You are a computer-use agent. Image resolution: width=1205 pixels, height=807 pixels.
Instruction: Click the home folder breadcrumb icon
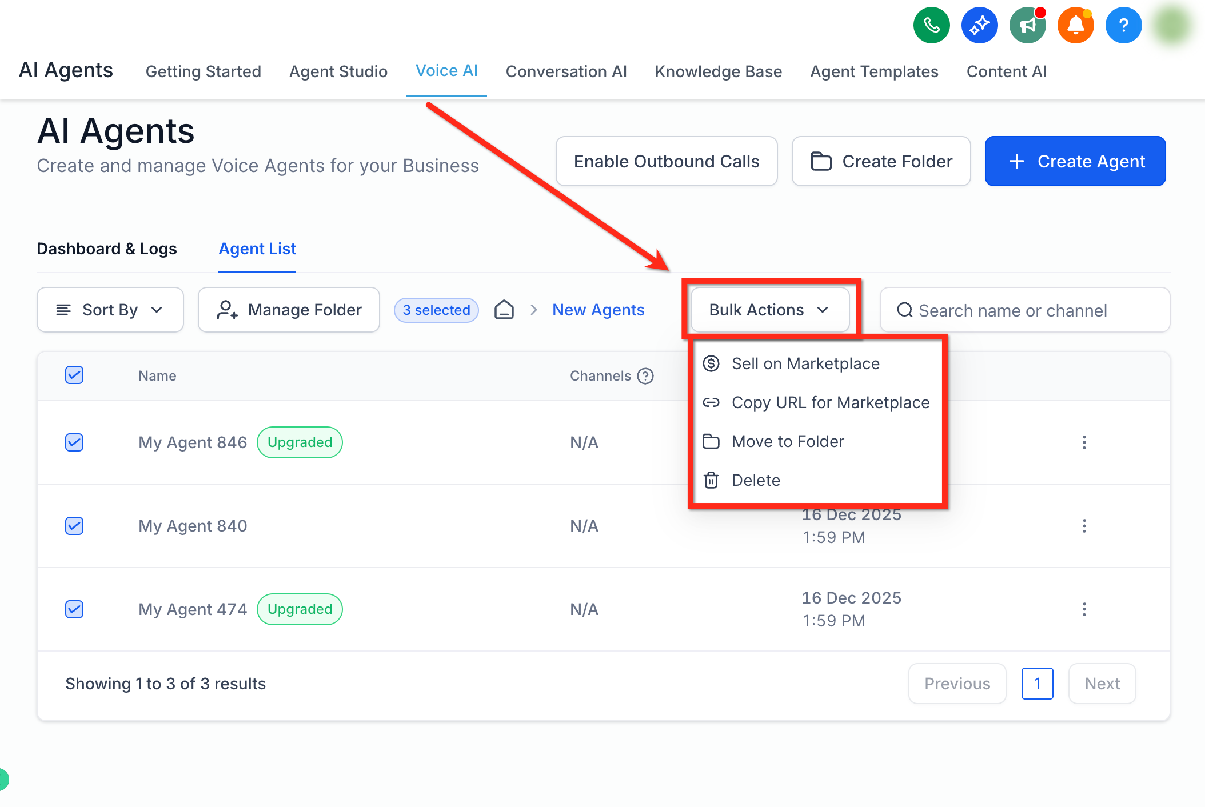click(504, 310)
